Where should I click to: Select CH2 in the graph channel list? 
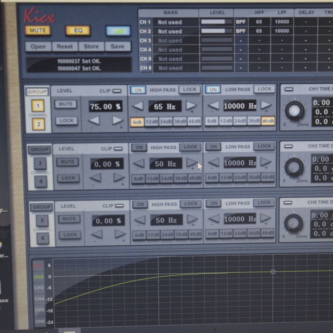[39, 277]
